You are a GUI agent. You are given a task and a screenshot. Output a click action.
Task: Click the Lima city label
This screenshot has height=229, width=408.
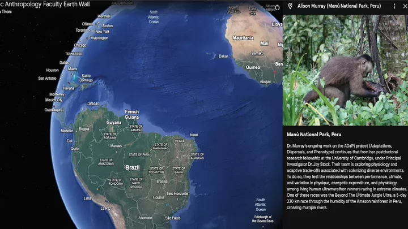click(x=87, y=198)
